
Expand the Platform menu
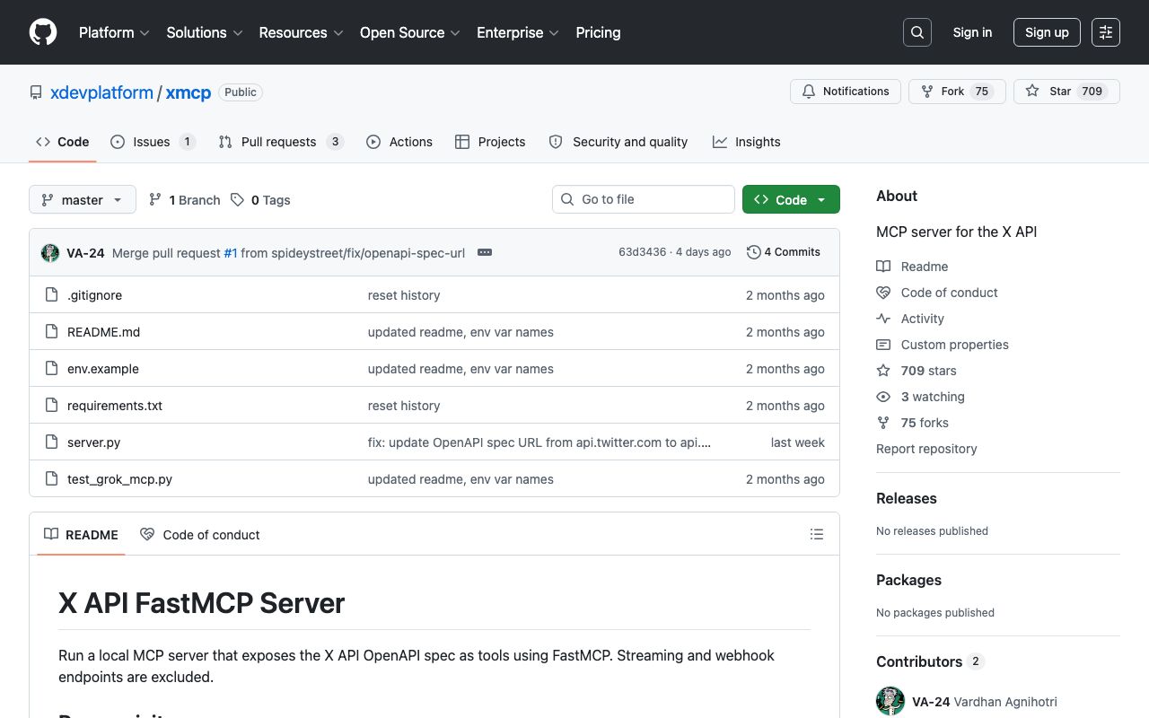[x=114, y=32]
